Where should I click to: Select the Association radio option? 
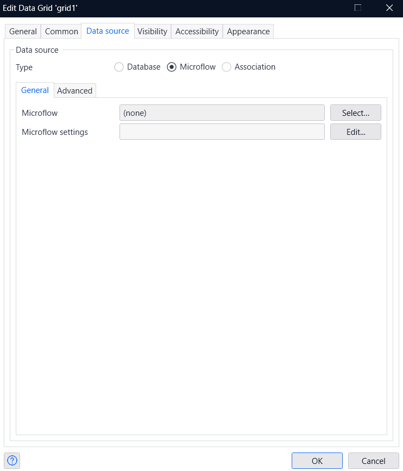(x=226, y=67)
